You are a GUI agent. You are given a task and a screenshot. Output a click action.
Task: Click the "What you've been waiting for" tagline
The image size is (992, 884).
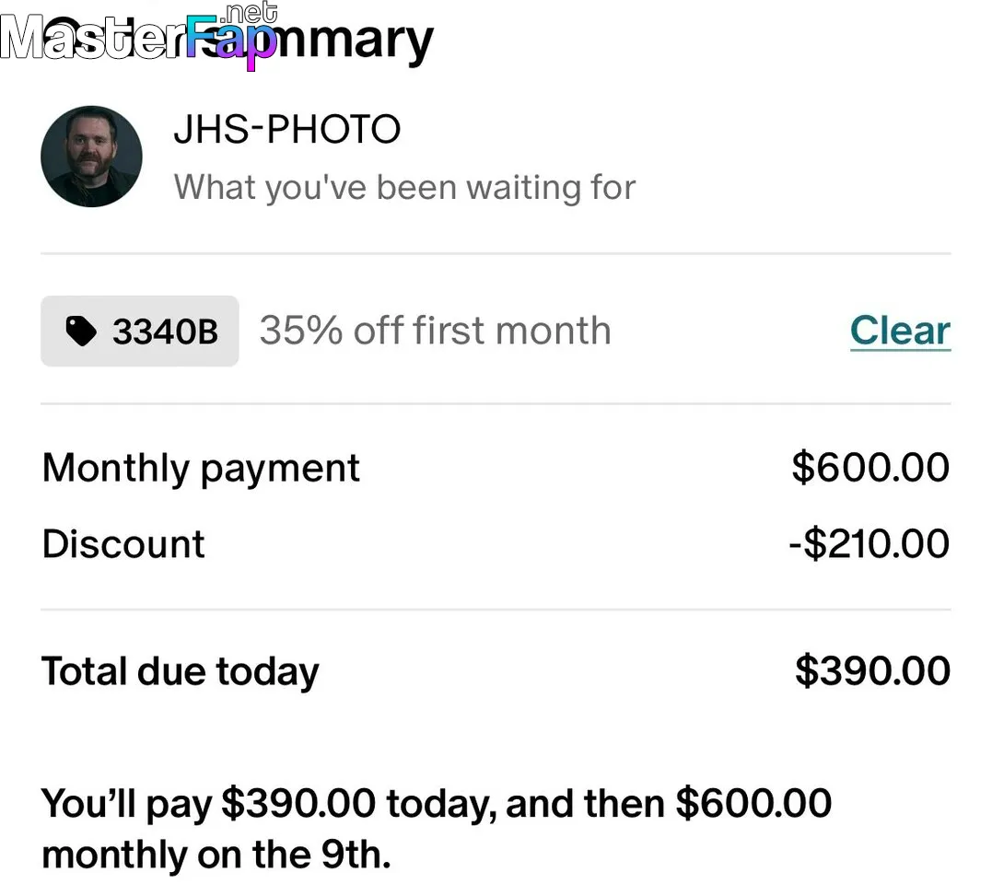click(x=404, y=187)
